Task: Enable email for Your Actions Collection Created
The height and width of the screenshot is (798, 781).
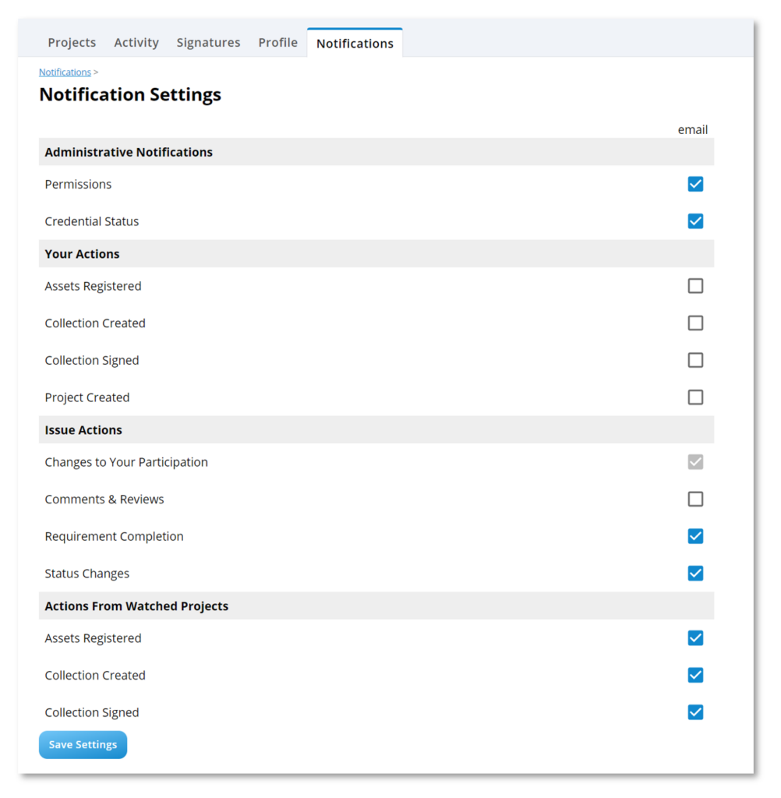Action: click(x=695, y=323)
